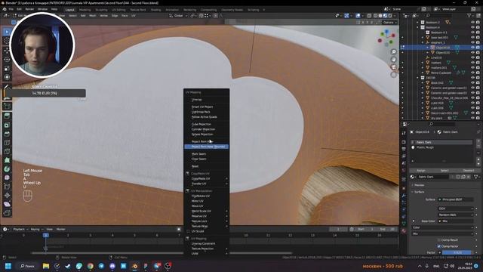Select the Move tool in the toolbar
The height and width of the screenshot is (272, 483).
pos(7,51)
